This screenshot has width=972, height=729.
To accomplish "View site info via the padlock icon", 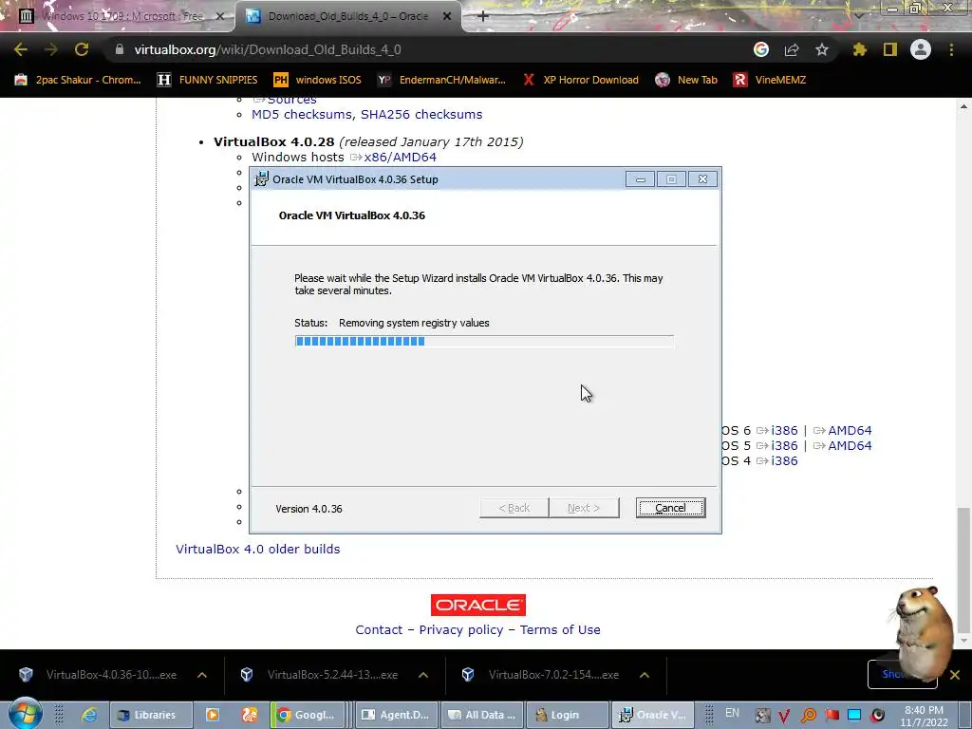I will point(120,49).
